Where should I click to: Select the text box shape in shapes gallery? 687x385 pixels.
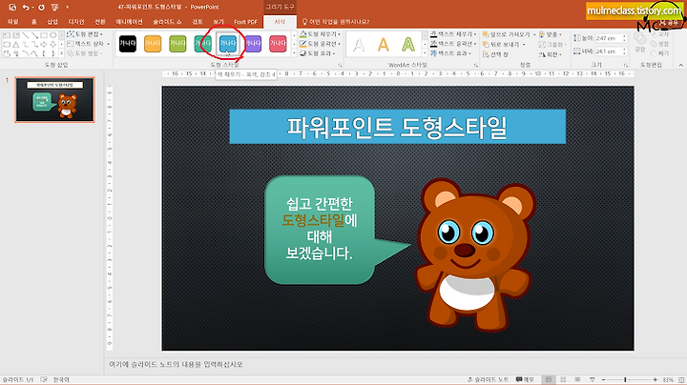(7, 35)
